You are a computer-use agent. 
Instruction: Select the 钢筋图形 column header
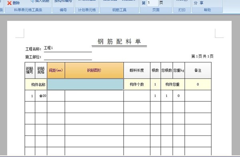pos(94,70)
